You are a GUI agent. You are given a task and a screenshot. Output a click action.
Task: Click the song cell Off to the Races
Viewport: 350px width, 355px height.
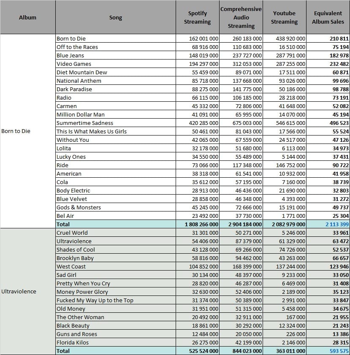[115, 47]
